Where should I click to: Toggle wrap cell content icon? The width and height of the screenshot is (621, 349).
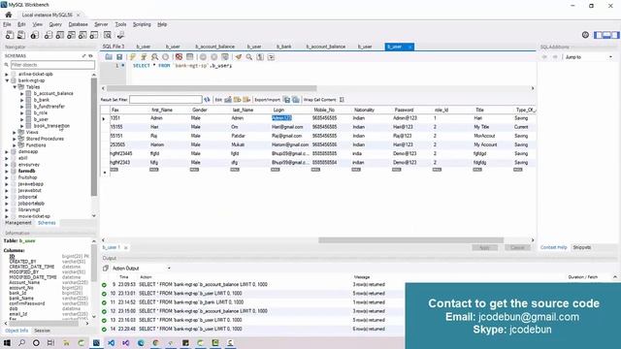click(342, 100)
